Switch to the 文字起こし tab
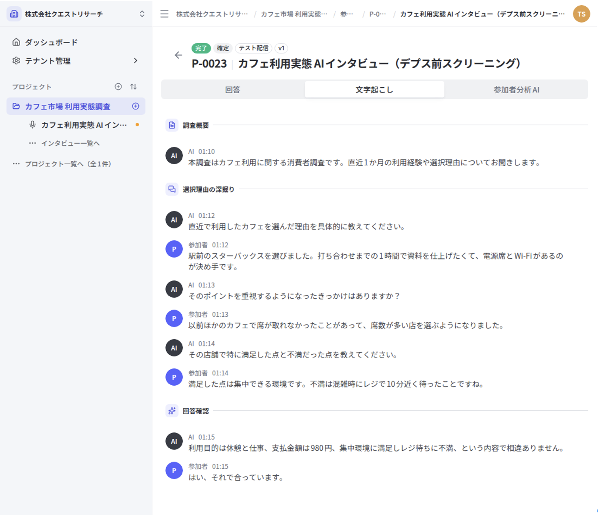The width and height of the screenshot is (598, 515). tap(374, 90)
